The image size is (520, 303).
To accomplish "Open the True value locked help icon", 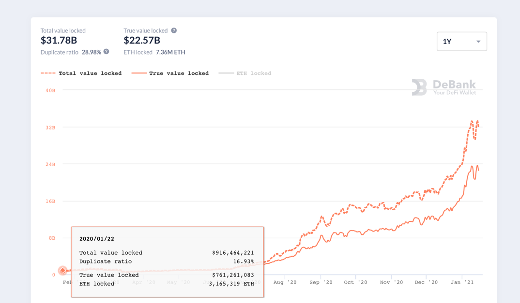I will pos(173,30).
